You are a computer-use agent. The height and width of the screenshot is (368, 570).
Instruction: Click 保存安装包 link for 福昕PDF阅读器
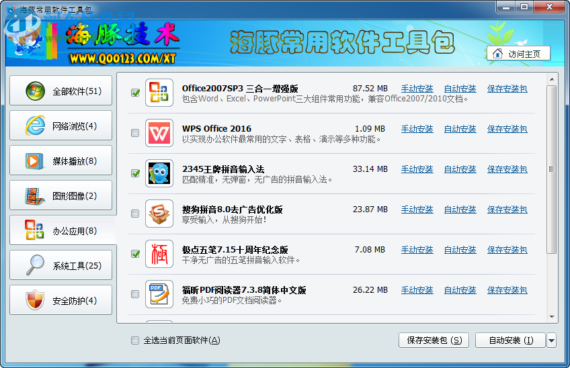(507, 290)
